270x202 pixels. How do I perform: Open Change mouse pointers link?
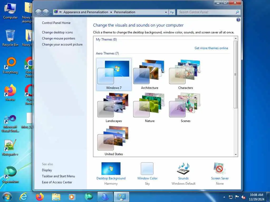tap(59, 38)
